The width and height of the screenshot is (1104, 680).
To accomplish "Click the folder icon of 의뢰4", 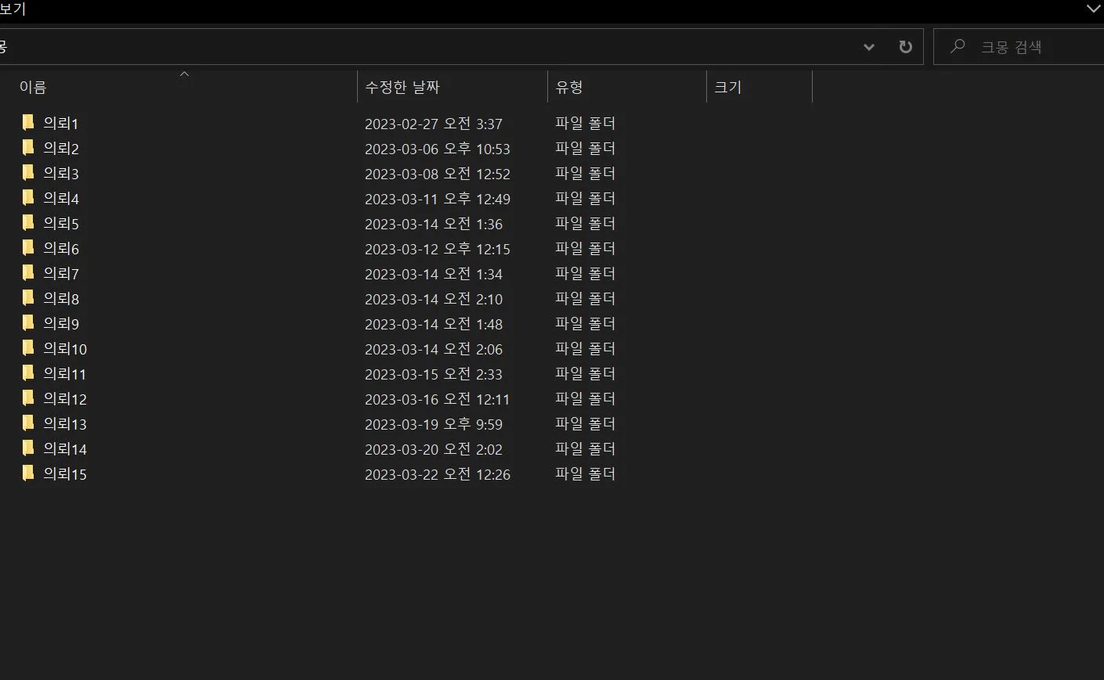I will [x=28, y=197].
